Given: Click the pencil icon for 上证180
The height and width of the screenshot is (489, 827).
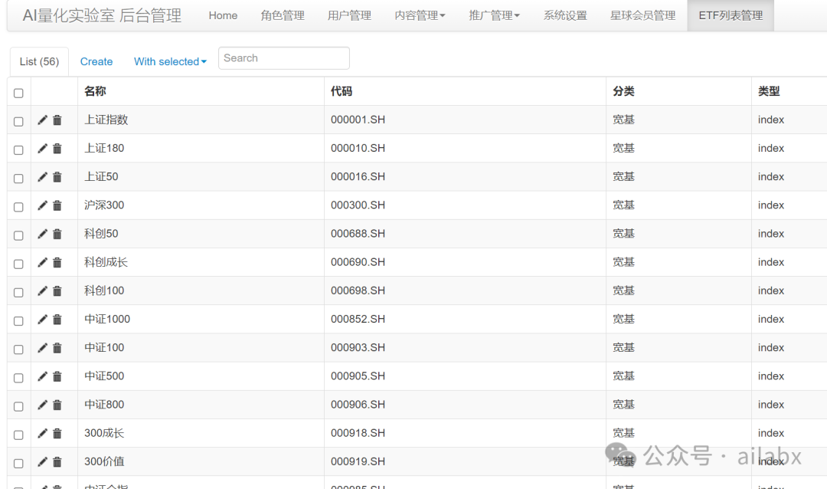Looking at the screenshot, I should (x=42, y=149).
